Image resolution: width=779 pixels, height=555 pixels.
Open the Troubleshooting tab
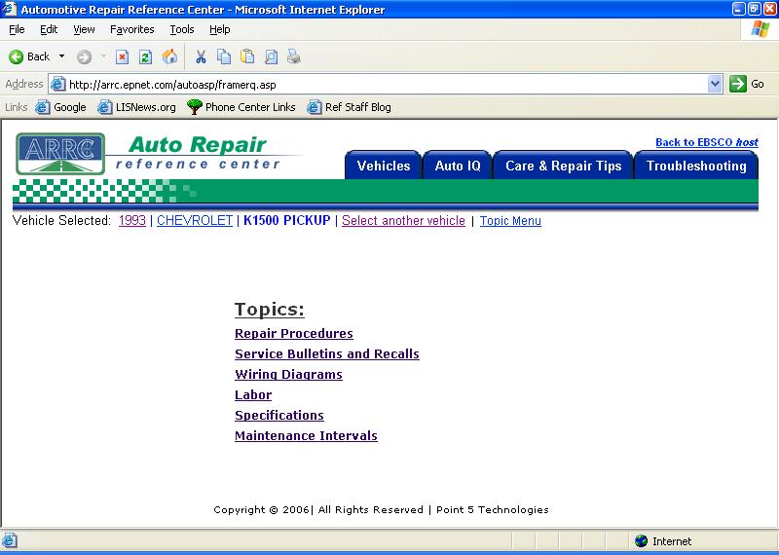point(696,166)
